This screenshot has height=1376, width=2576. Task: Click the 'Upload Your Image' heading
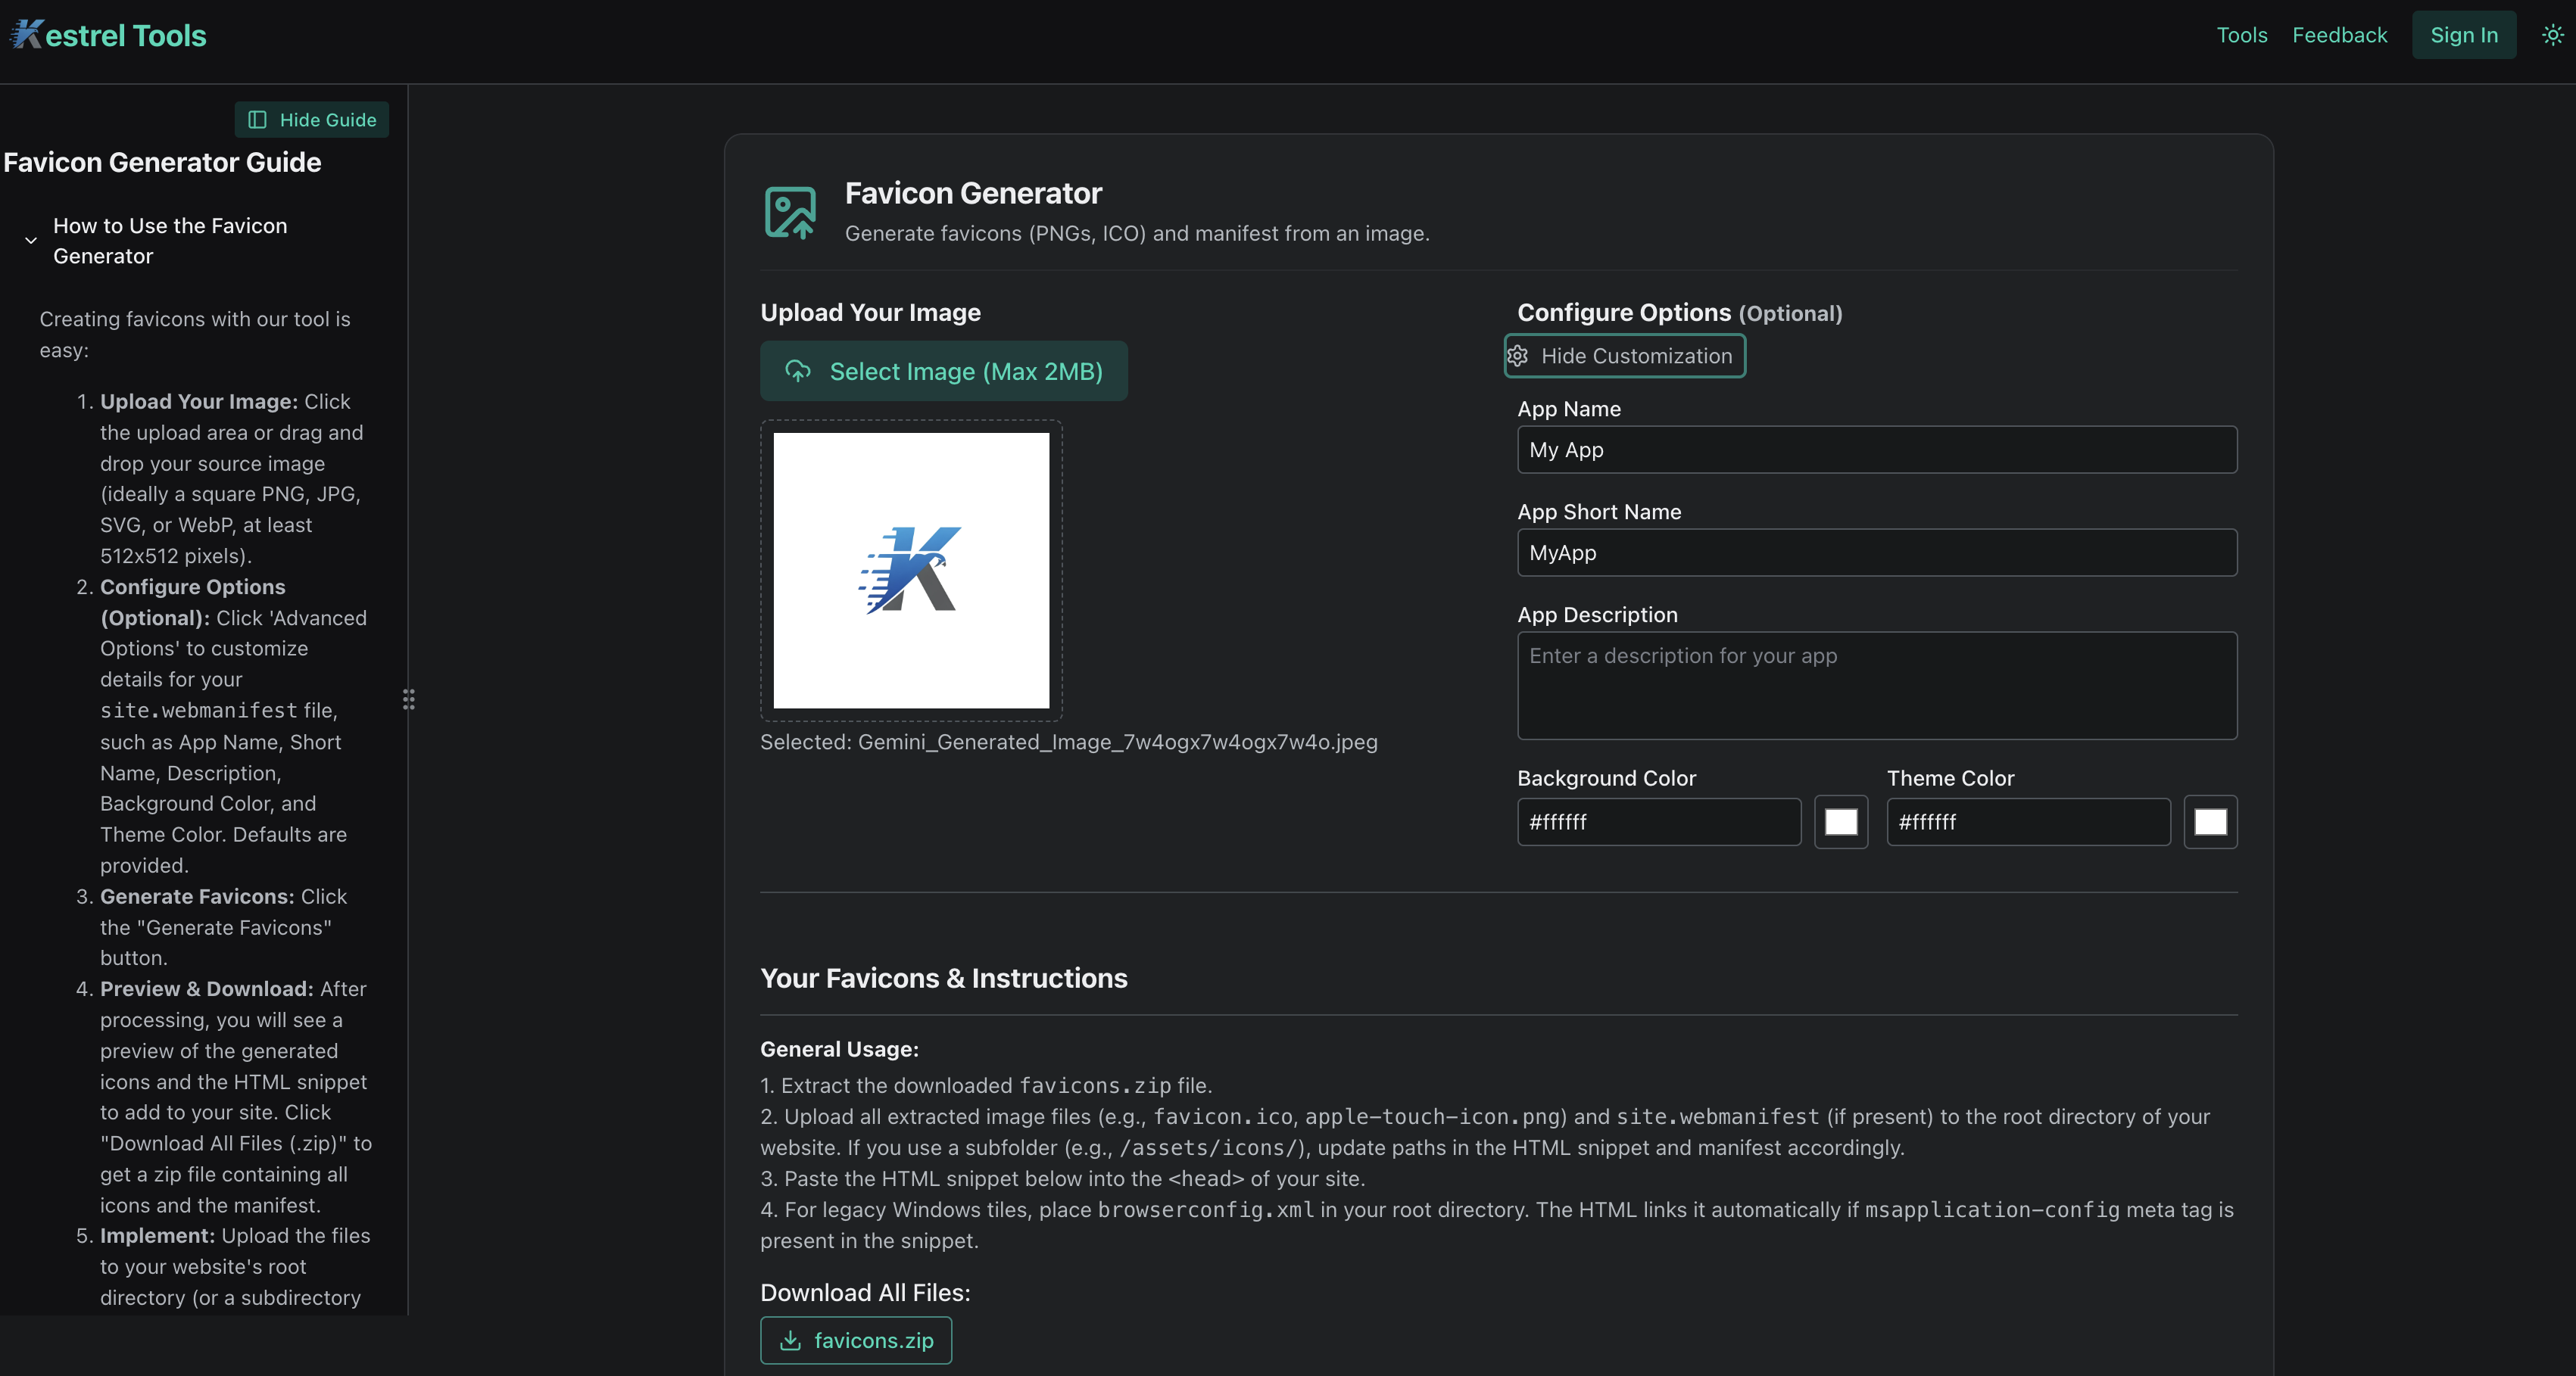coord(870,313)
